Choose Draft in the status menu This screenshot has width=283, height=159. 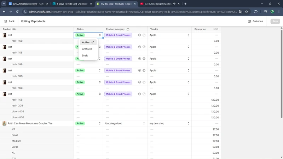coord(85,55)
